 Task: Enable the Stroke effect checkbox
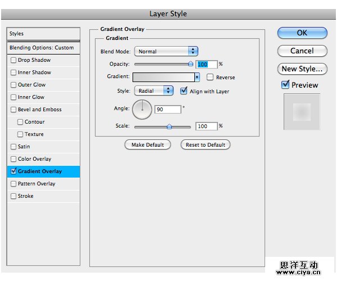(x=13, y=196)
